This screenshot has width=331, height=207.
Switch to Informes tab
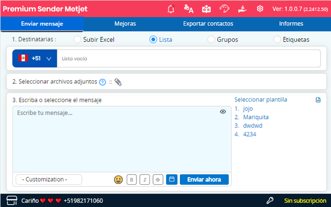click(x=291, y=24)
